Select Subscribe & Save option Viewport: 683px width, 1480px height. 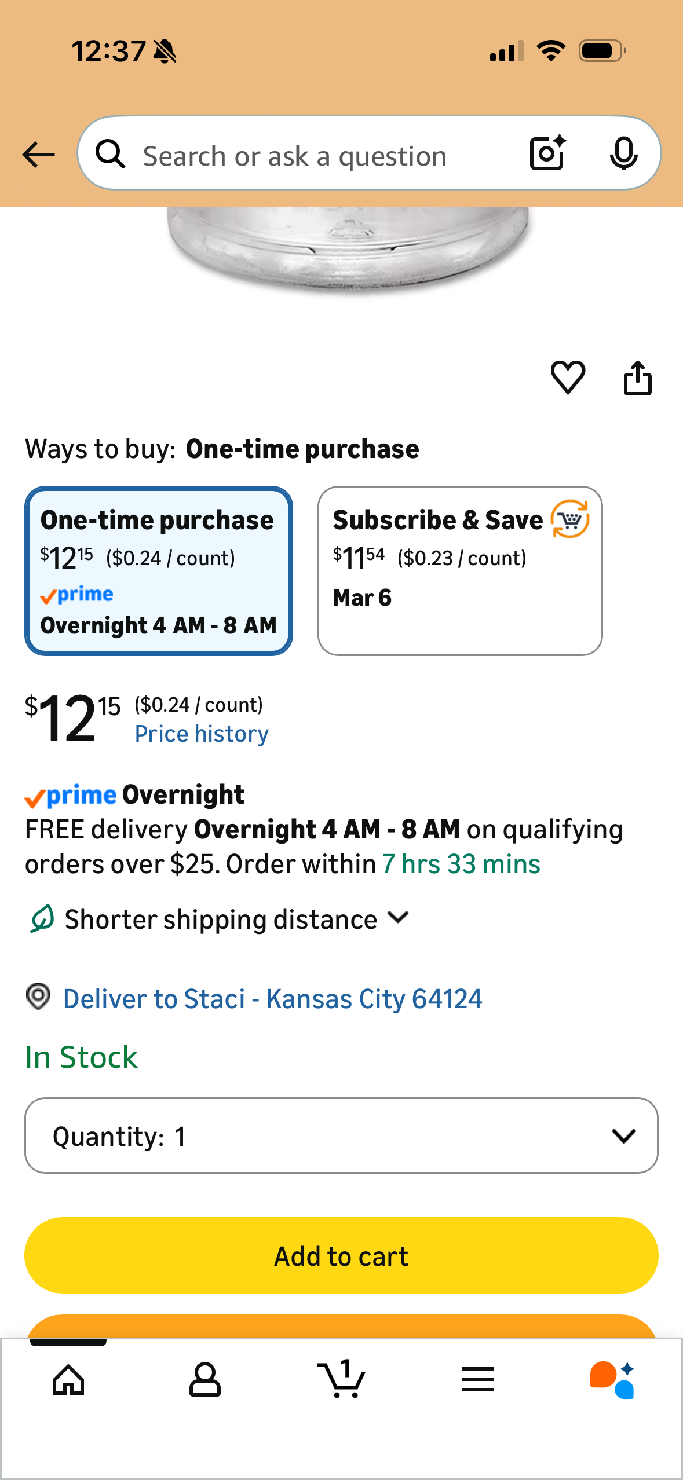(x=460, y=571)
